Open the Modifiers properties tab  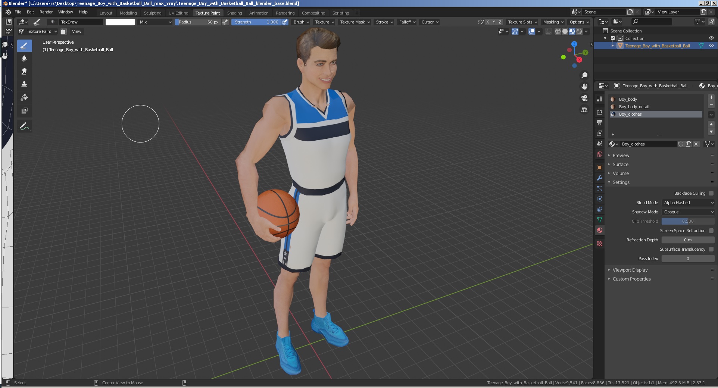600,178
